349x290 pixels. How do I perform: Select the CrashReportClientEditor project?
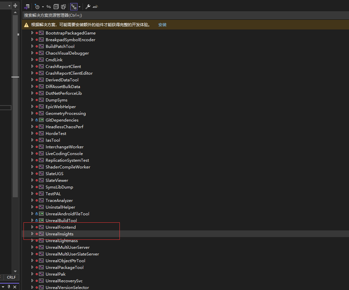coord(69,73)
